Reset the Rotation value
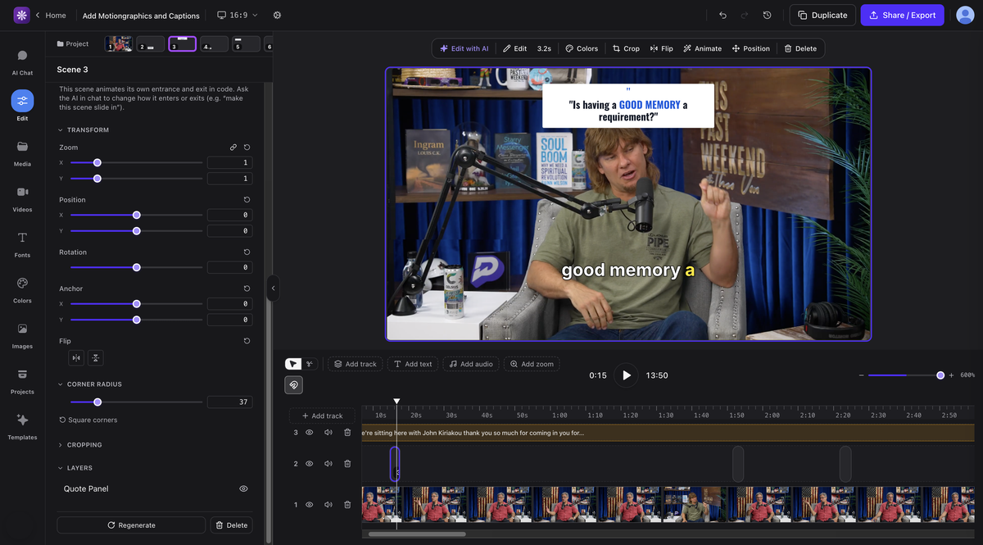 pyautogui.click(x=247, y=252)
